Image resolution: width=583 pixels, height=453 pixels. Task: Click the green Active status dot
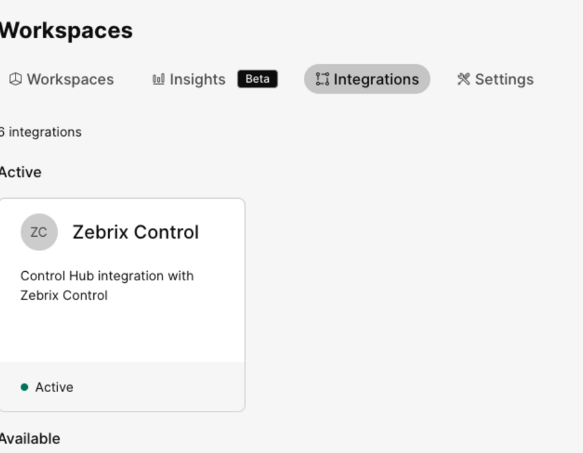click(x=25, y=387)
